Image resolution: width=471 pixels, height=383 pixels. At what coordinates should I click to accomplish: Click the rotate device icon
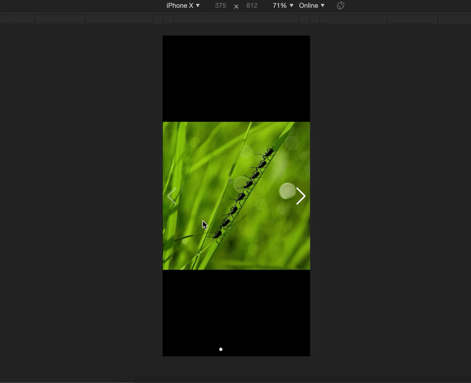(x=340, y=5)
